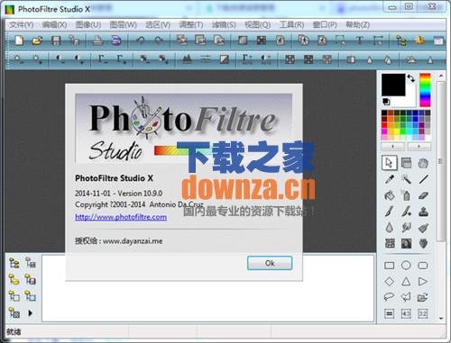
Task: Select the blur water drop tool
Action: (390, 228)
